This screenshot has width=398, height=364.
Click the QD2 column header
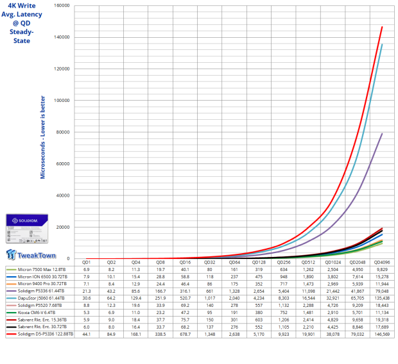111,262
